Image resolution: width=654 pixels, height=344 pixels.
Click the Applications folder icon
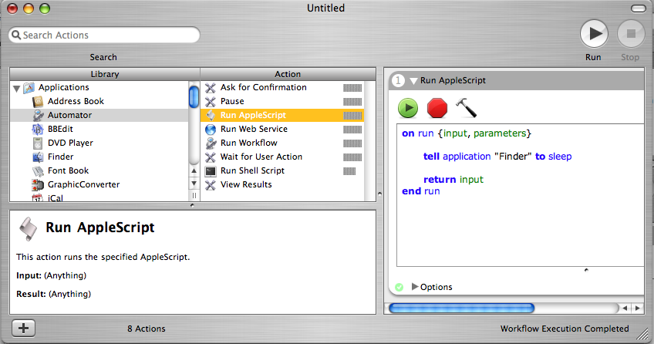[x=29, y=88]
